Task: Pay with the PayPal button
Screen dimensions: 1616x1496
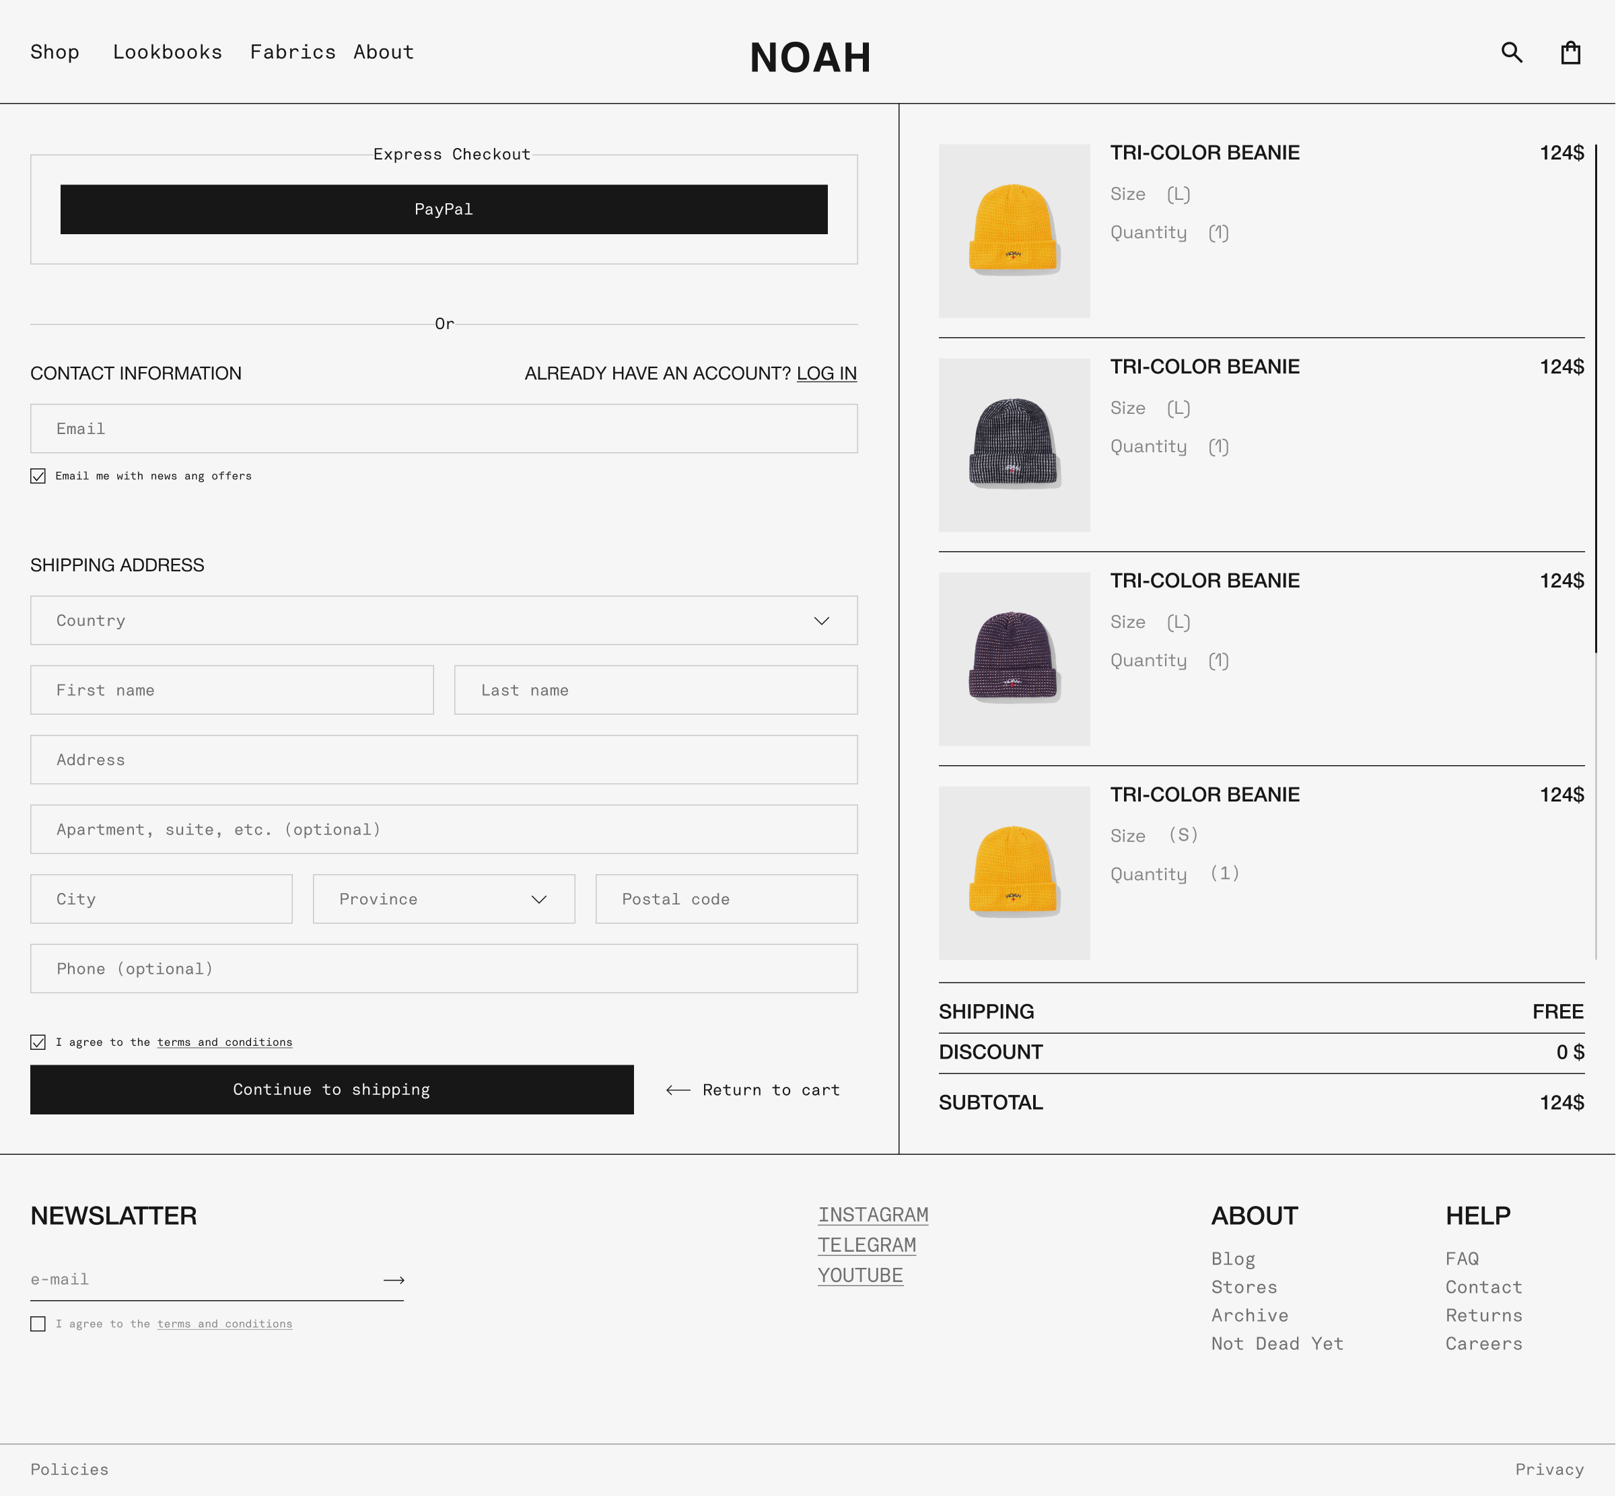Action: [444, 209]
